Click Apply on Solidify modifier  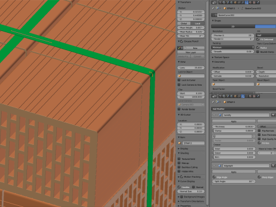234,121
